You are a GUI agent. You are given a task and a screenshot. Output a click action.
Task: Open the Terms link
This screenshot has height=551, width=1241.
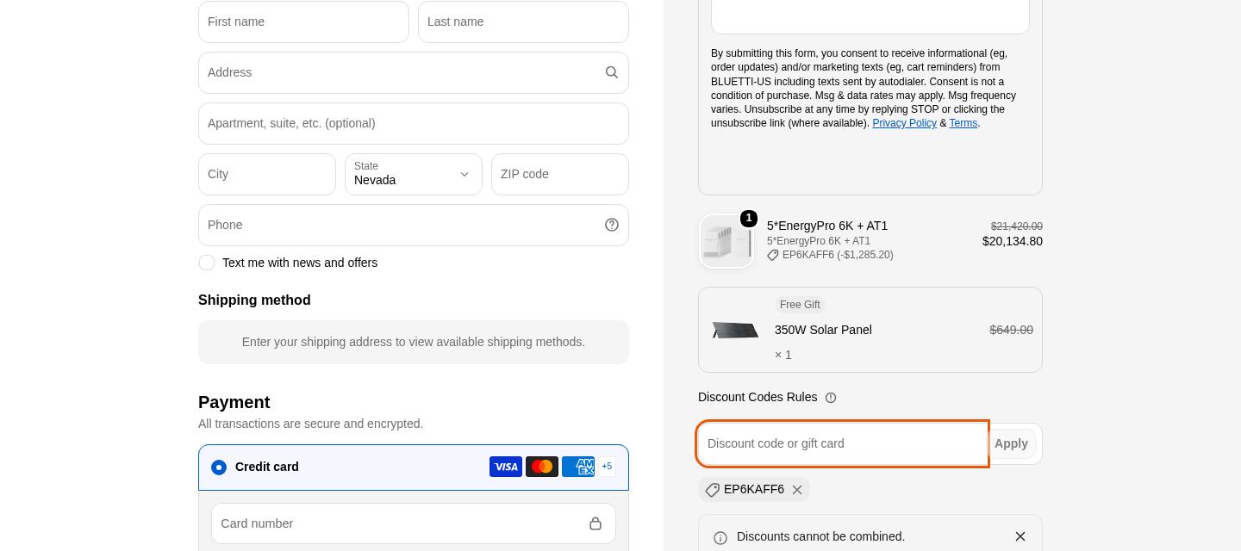click(x=963, y=123)
